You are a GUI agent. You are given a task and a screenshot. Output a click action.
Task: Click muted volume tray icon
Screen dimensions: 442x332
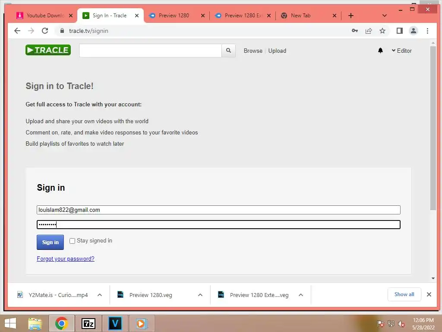point(401,324)
